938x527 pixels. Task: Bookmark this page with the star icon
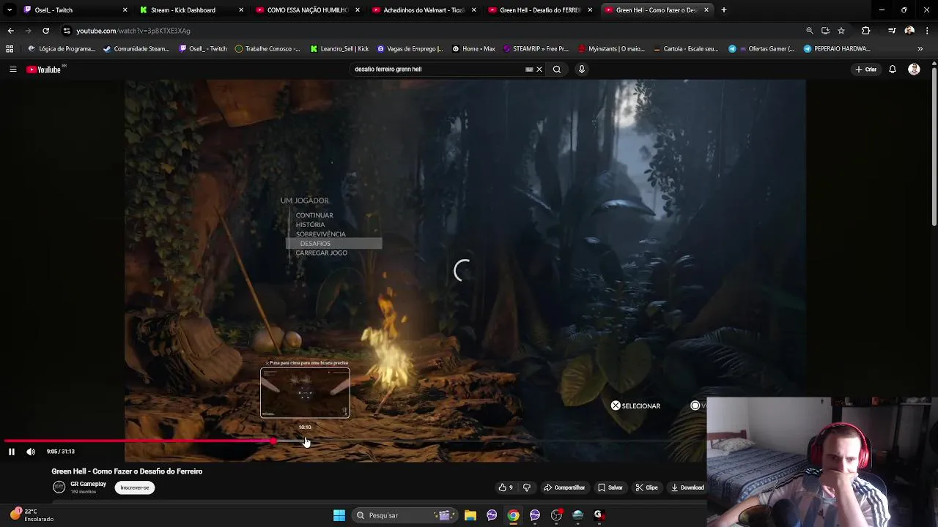click(x=841, y=31)
